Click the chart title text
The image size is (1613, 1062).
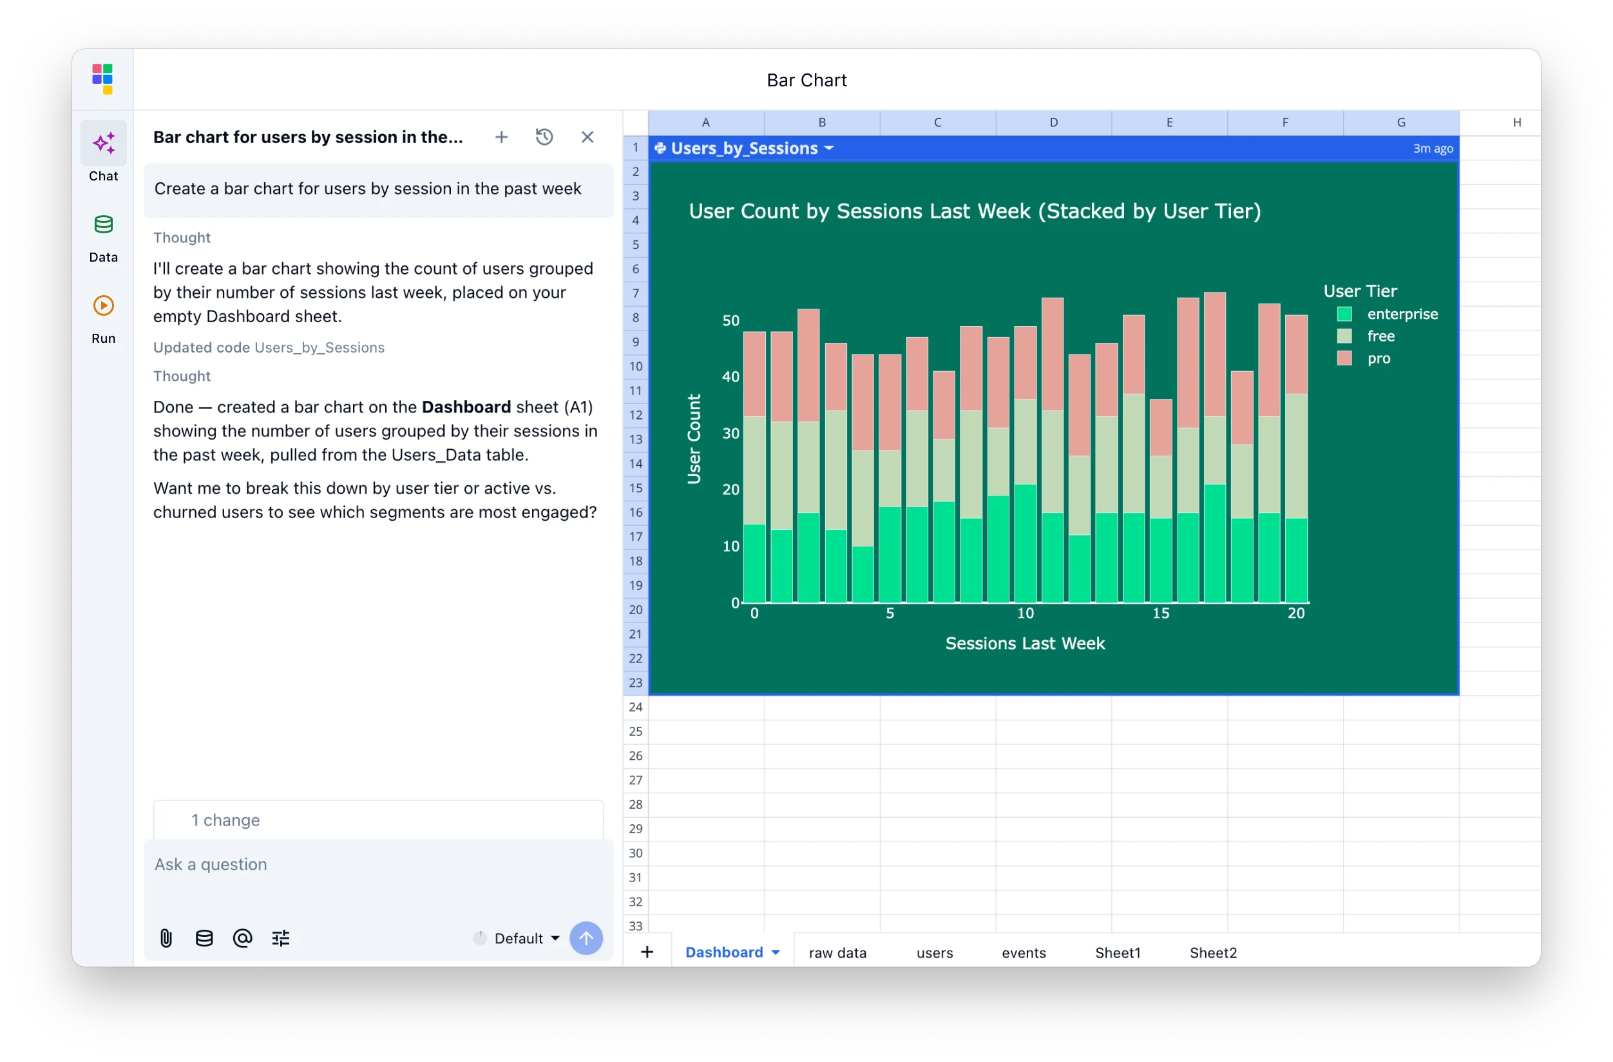[x=975, y=211]
